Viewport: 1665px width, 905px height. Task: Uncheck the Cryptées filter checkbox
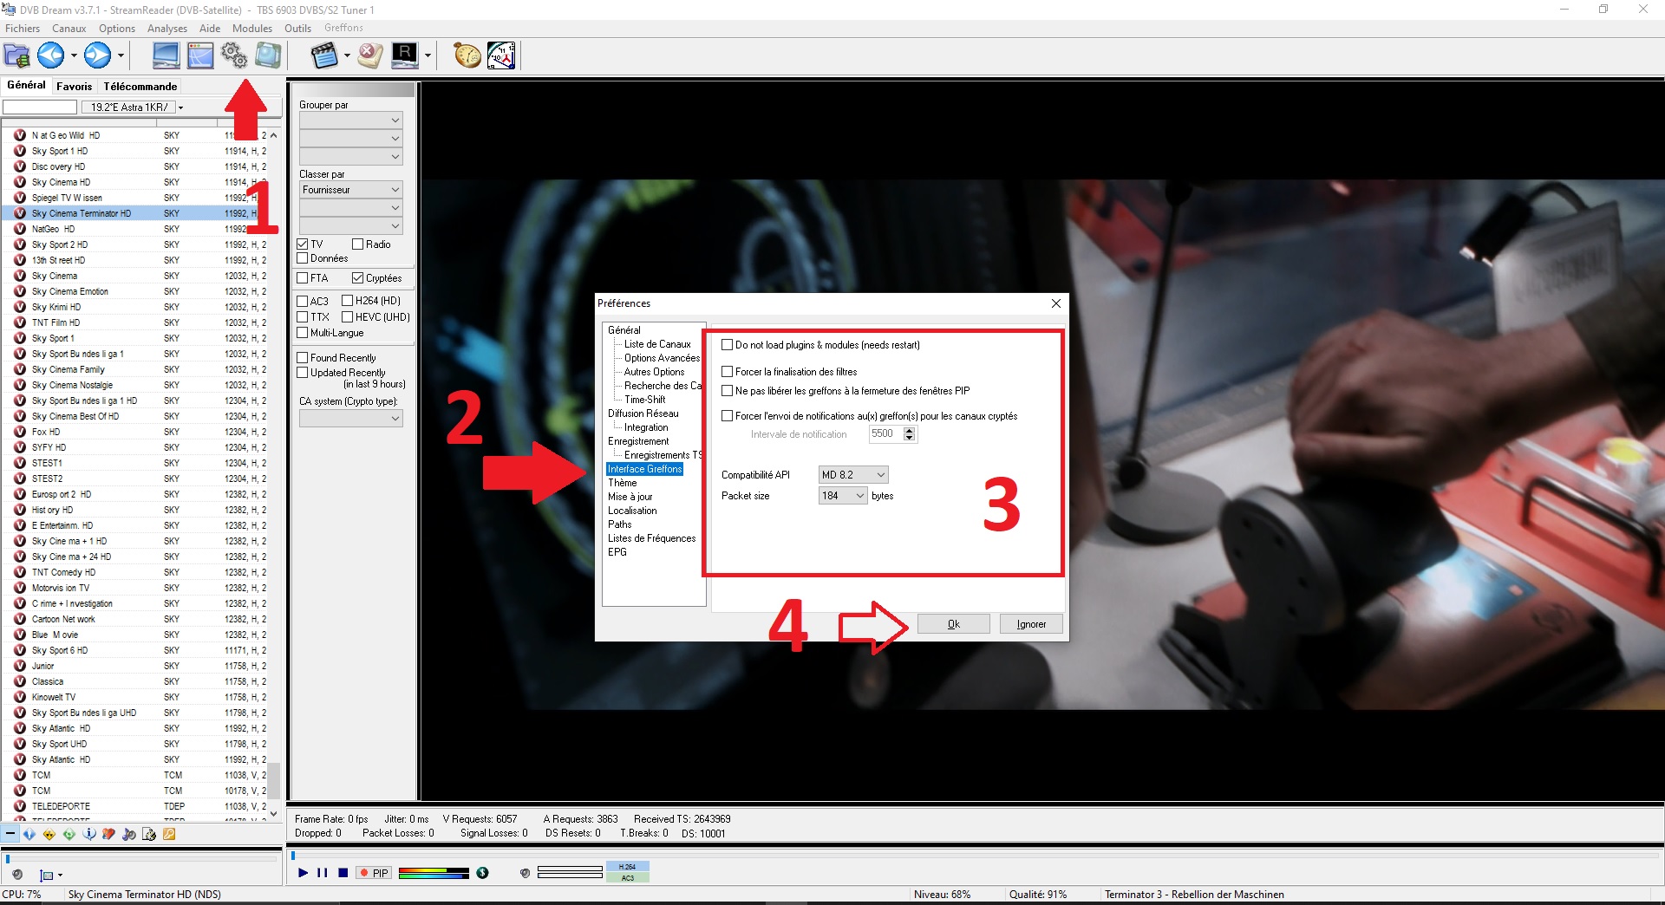point(357,278)
